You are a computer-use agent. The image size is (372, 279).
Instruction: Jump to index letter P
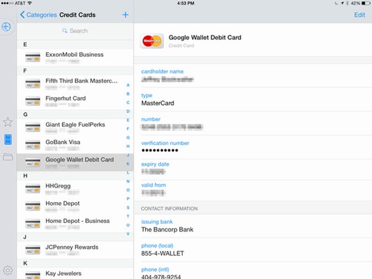click(x=128, y=198)
